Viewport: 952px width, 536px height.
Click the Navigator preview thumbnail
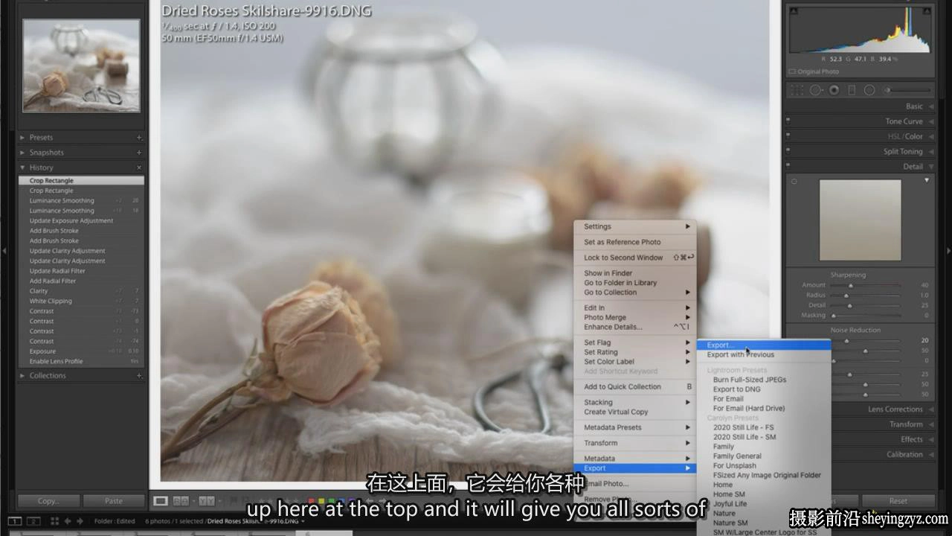click(81, 66)
